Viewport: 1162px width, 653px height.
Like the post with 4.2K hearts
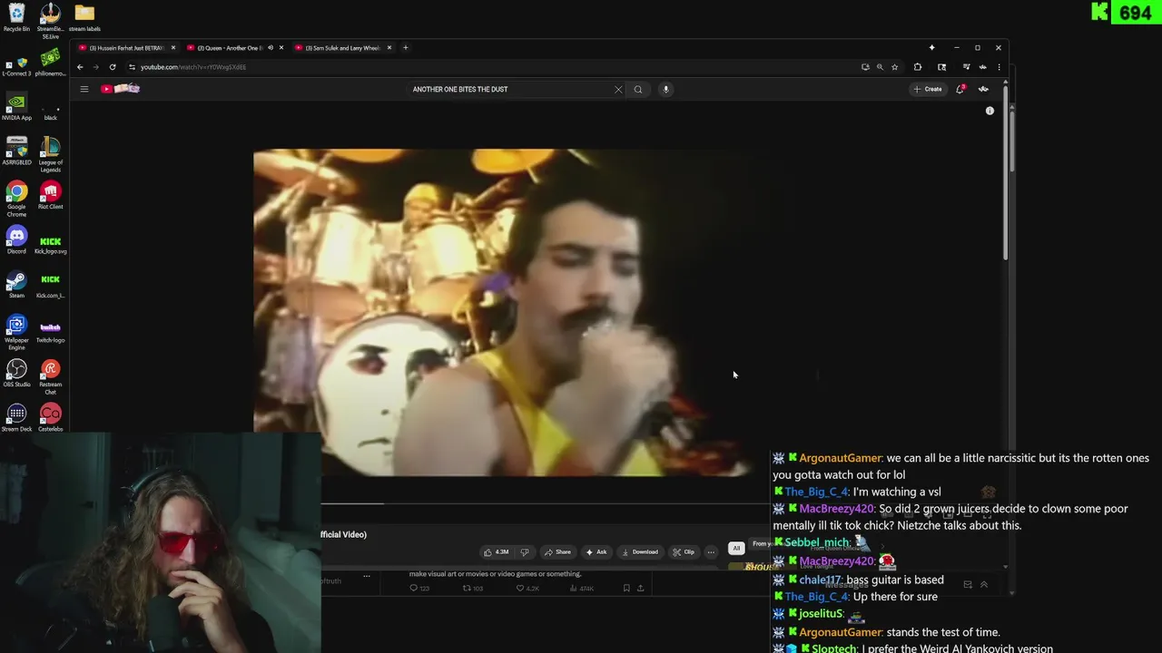click(x=527, y=588)
